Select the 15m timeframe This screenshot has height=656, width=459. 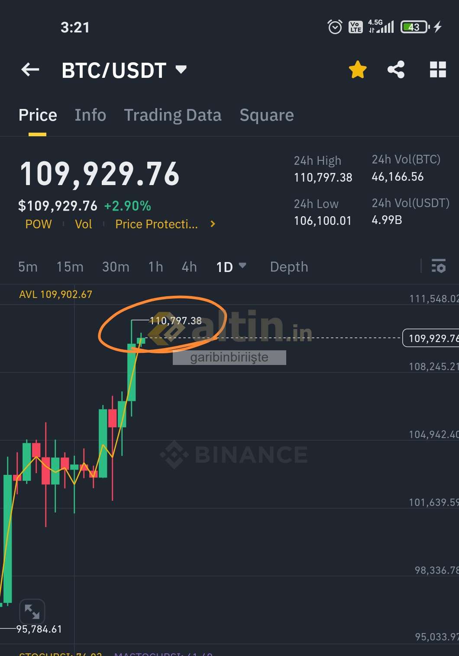(70, 267)
